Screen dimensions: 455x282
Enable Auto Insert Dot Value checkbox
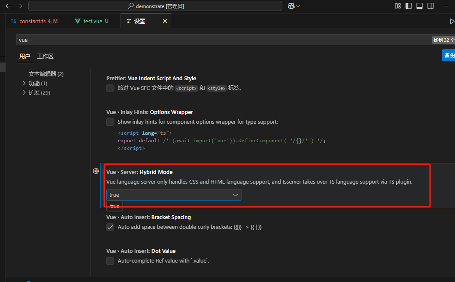[x=110, y=261]
